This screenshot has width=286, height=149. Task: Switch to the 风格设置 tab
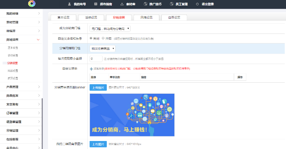pyautogui.click(x=146, y=18)
